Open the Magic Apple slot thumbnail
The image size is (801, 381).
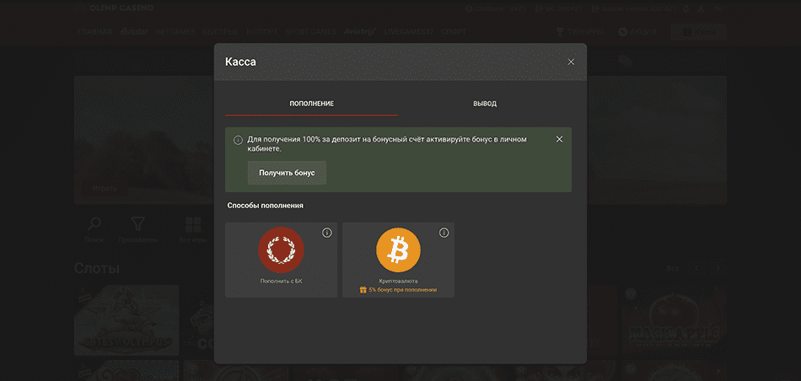click(x=674, y=320)
